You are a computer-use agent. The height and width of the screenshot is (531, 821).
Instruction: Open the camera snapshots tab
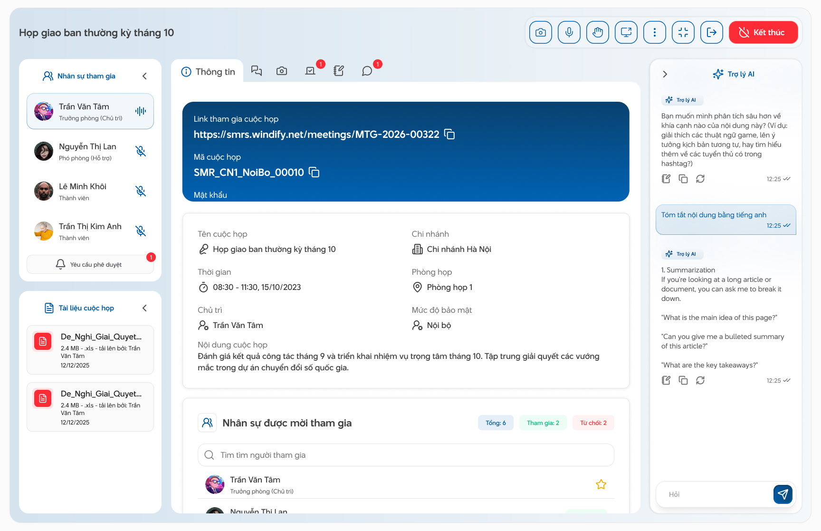coord(282,71)
